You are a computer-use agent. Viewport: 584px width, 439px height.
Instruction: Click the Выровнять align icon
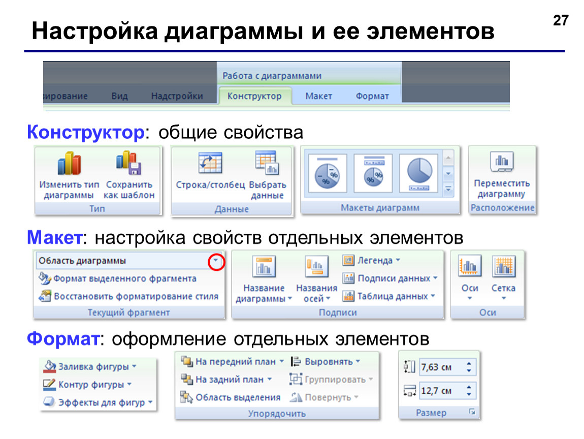296,361
